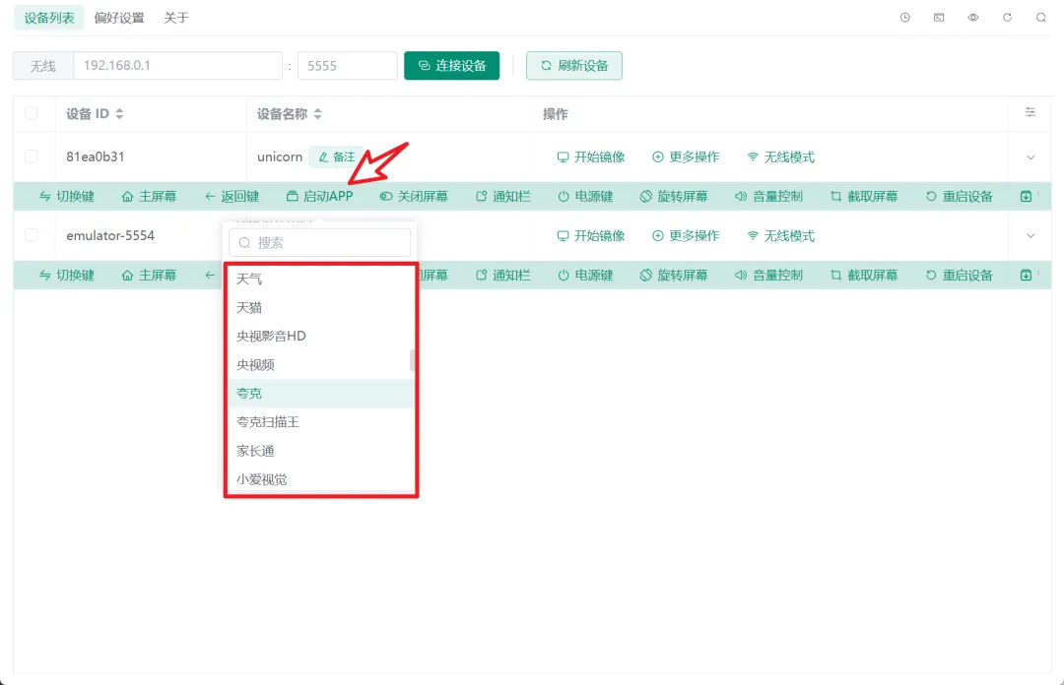Viewport: 1064px width, 685px height.
Task: Toggle the select-all checkbox in the table header
Action: [32, 113]
